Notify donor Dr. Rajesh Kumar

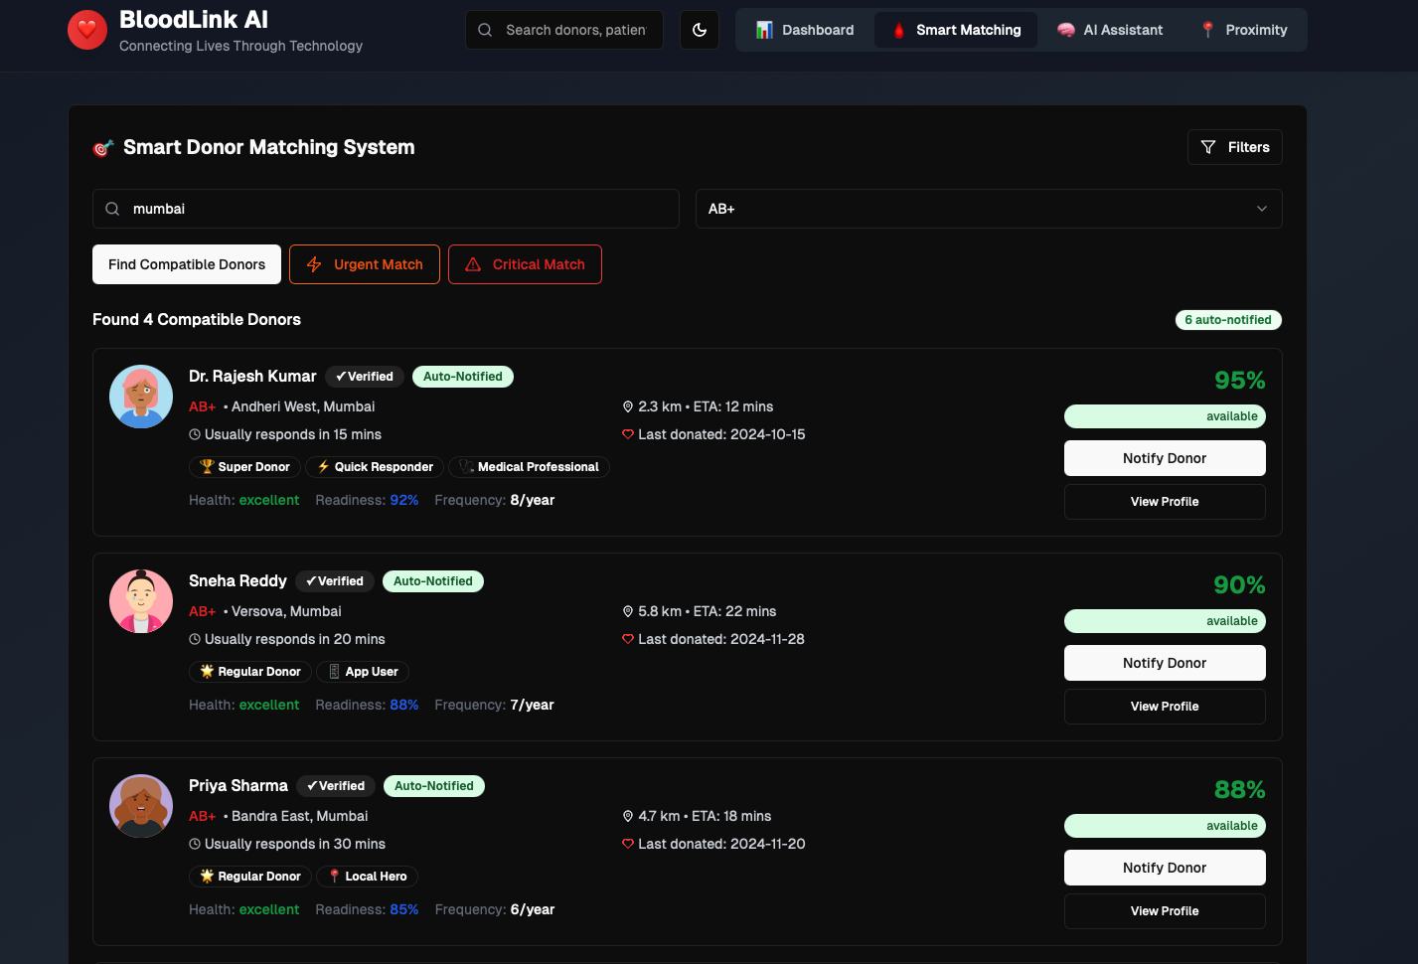[1165, 458]
